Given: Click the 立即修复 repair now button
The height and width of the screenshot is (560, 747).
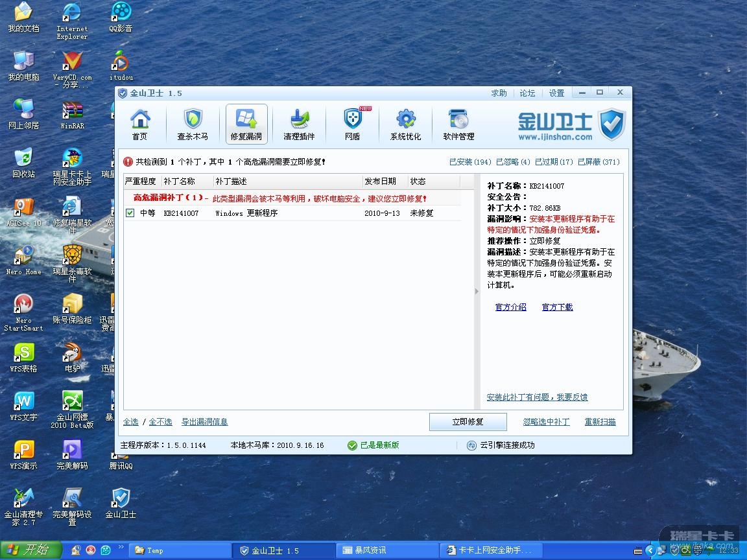Looking at the screenshot, I should 468,422.
